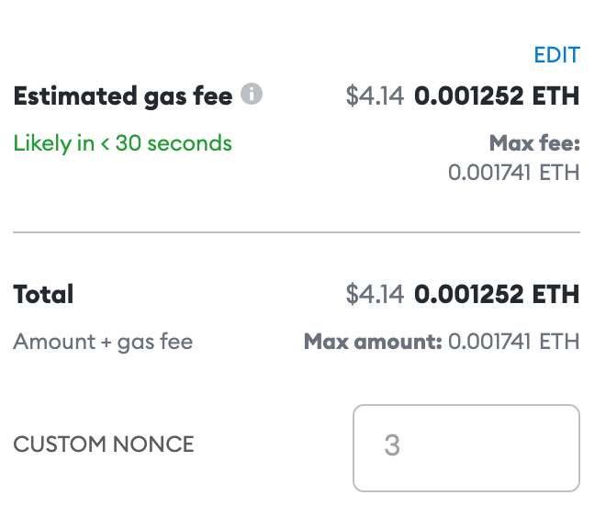This screenshot has width=606, height=529.
Task: Open the gas fee info icon
Action: click(x=252, y=94)
